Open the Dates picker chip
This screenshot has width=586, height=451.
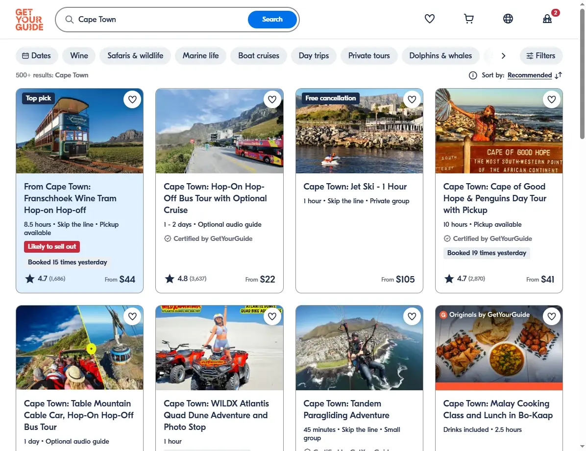click(37, 56)
